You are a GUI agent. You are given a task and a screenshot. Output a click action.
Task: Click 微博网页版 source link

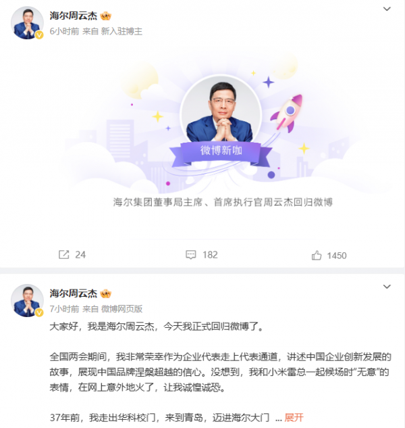122,309
